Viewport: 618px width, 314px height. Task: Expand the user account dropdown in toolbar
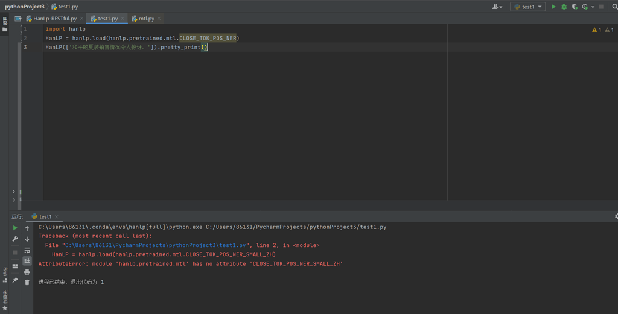497,7
